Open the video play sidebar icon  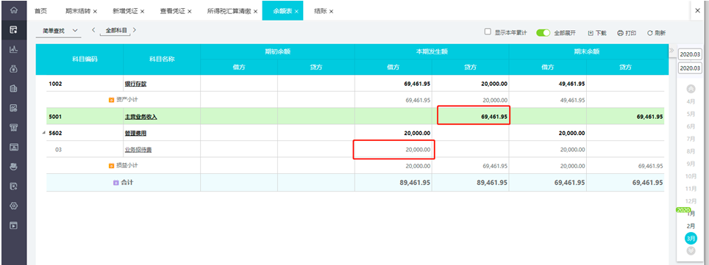[13, 225]
